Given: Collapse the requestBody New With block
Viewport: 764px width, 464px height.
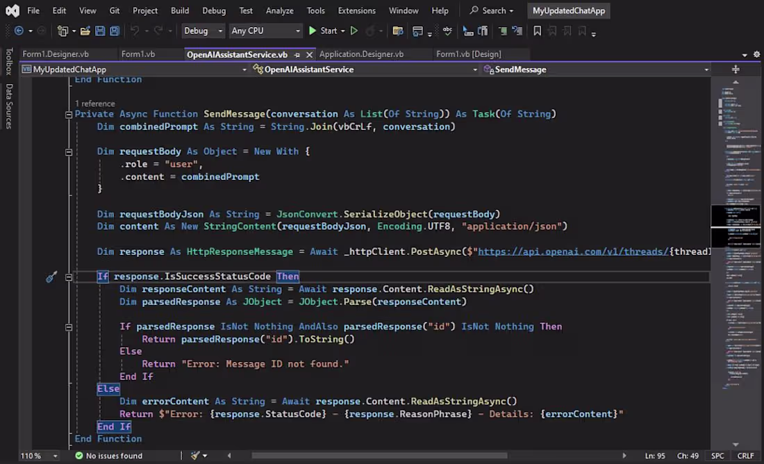Looking at the screenshot, I should pyautogui.click(x=69, y=152).
